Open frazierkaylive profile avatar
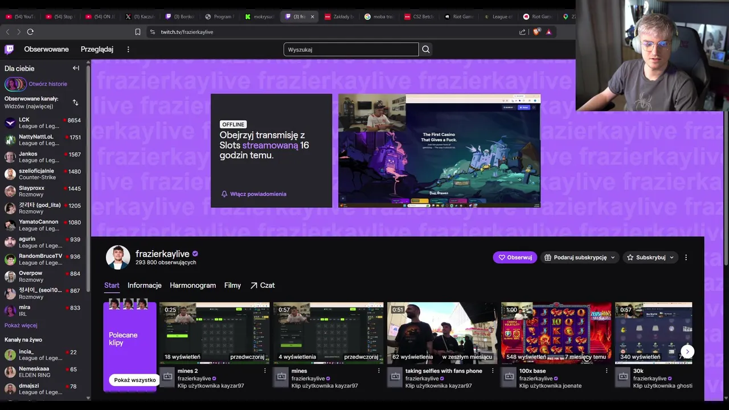The height and width of the screenshot is (410, 729). point(118,257)
